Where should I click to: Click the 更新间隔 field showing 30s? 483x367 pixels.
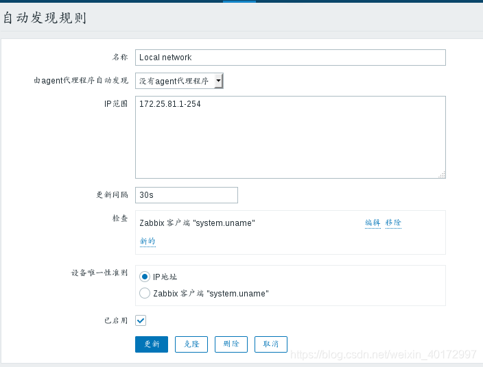[187, 195]
